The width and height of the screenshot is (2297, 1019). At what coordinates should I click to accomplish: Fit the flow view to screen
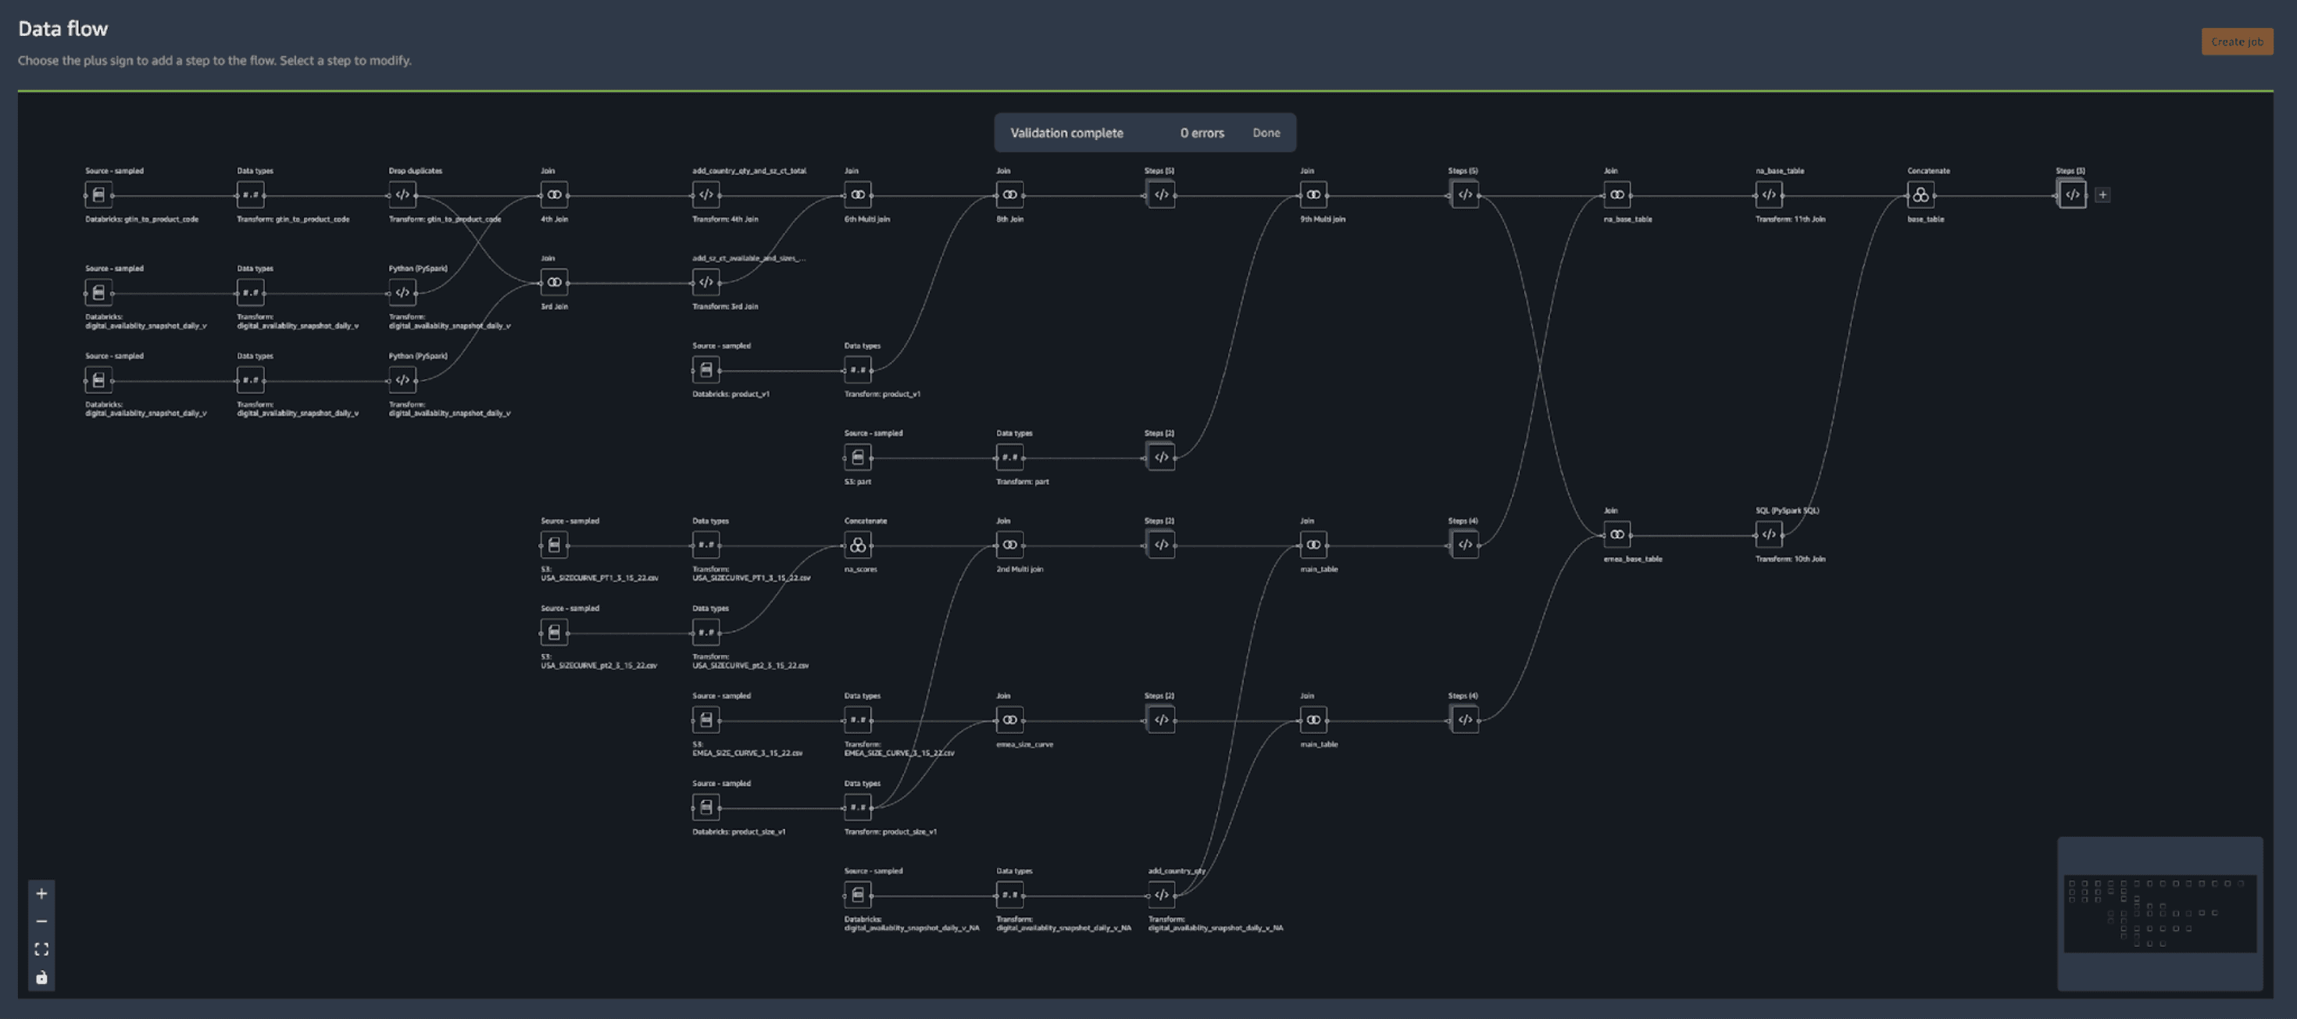click(x=41, y=949)
